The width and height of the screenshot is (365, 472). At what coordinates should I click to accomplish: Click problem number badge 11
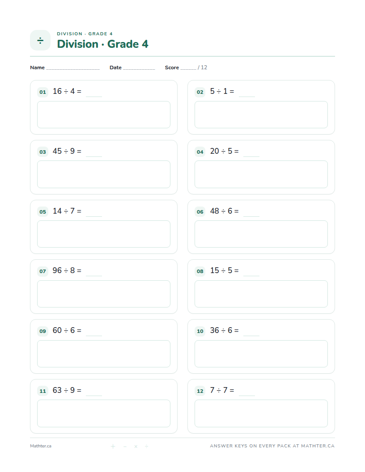click(43, 391)
